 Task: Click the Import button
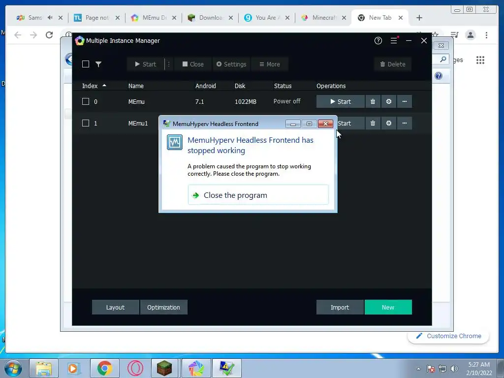pos(340,307)
